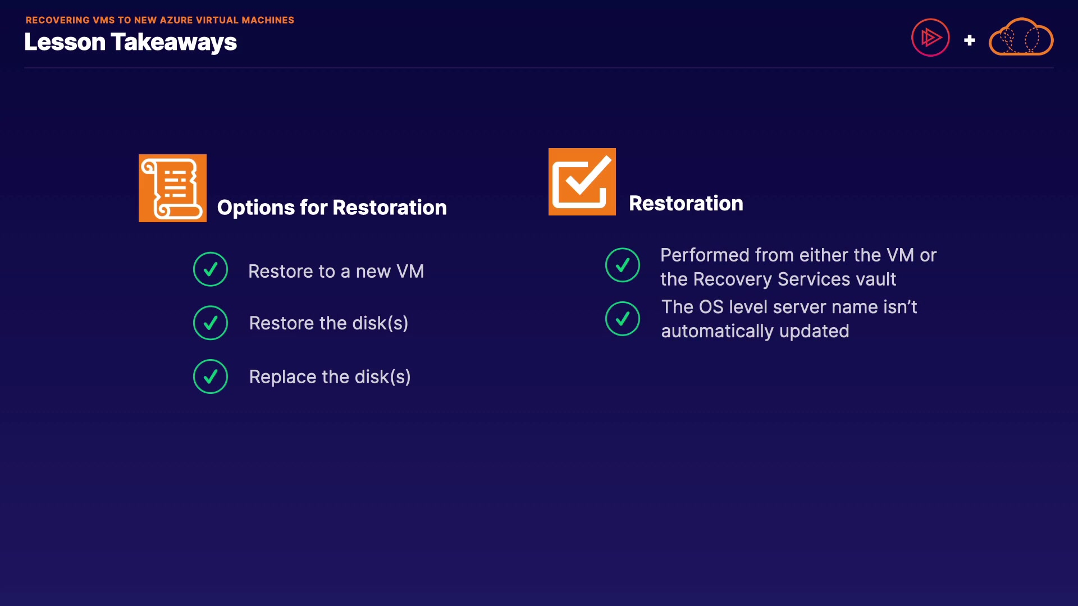Click the automatically updated text line
Viewport: 1078px width, 606px height.
[755, 331]
